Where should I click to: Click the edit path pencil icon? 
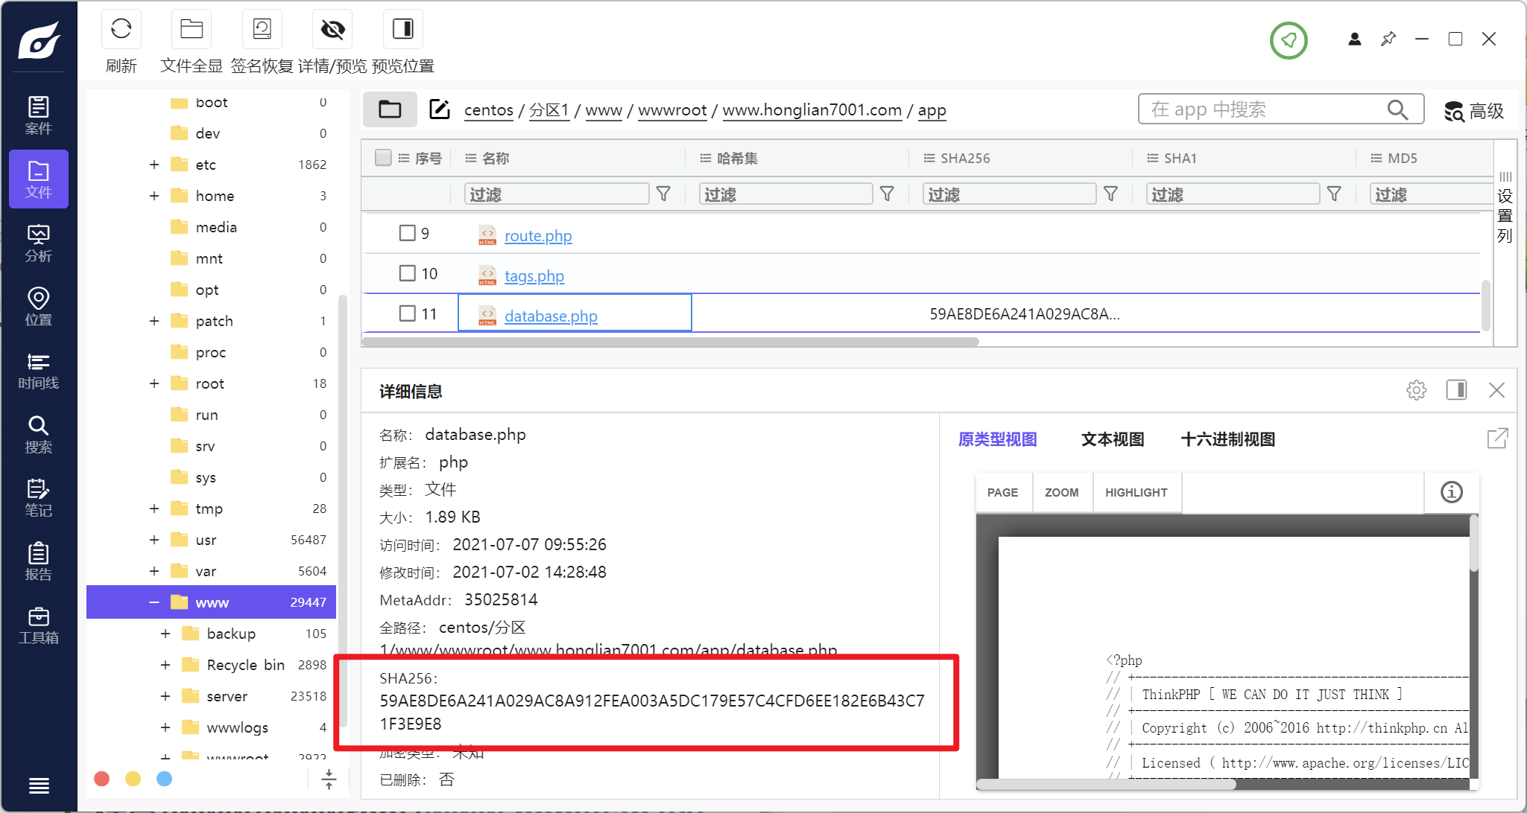(x=440, y=109)
